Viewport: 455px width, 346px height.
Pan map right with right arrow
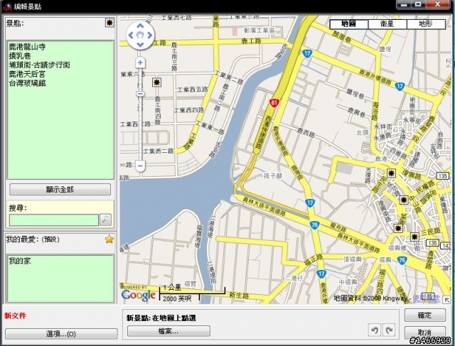[150, 35]
